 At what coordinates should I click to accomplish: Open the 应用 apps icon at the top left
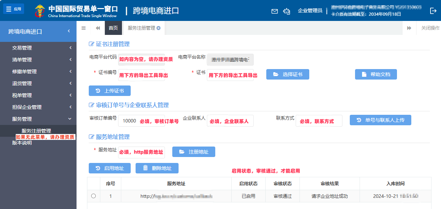click(x=14, y=8)
